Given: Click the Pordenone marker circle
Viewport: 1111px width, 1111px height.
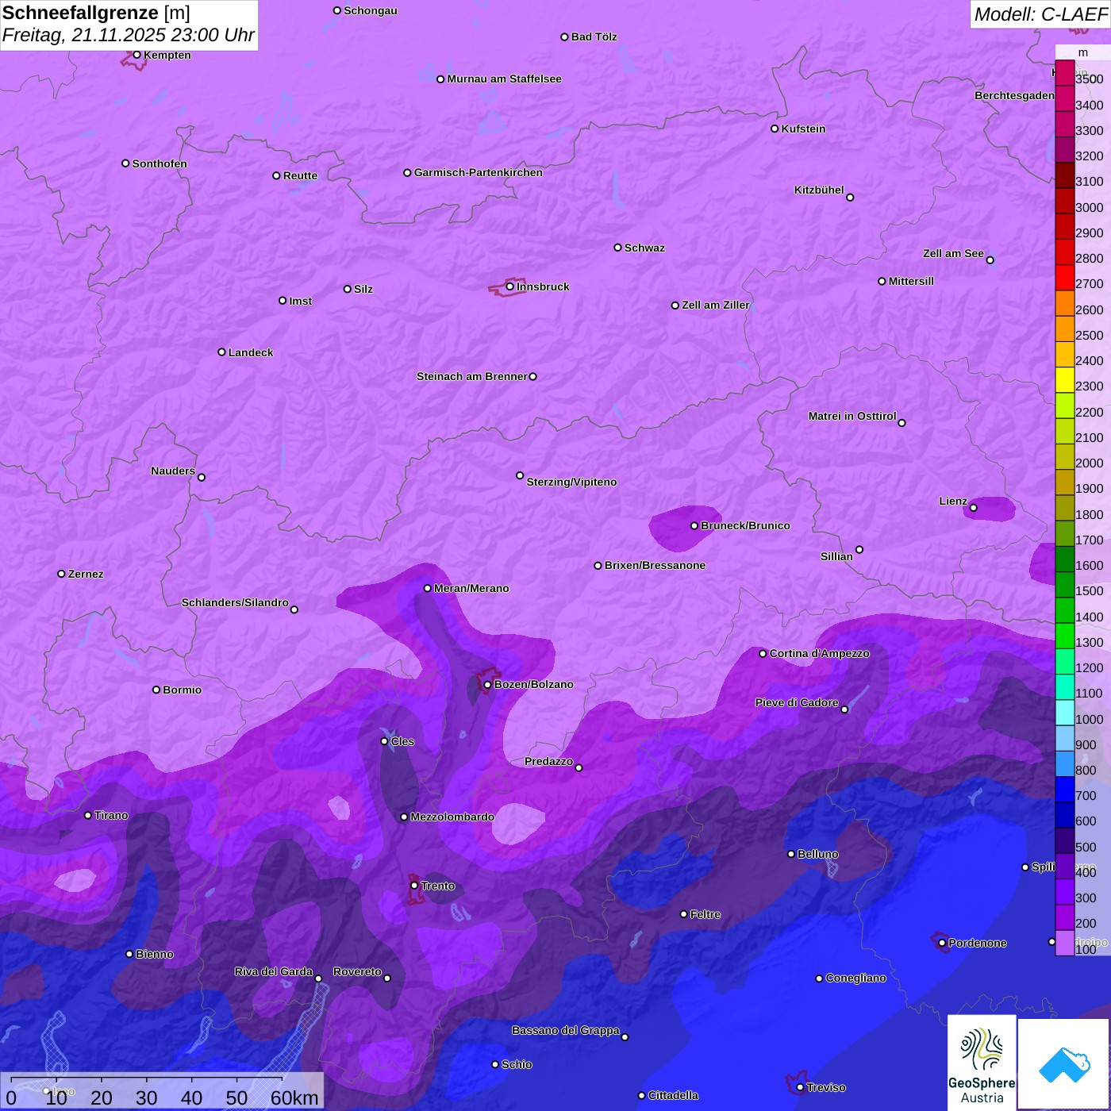Looking at the screenshot, I should click(x=942, y=943).
